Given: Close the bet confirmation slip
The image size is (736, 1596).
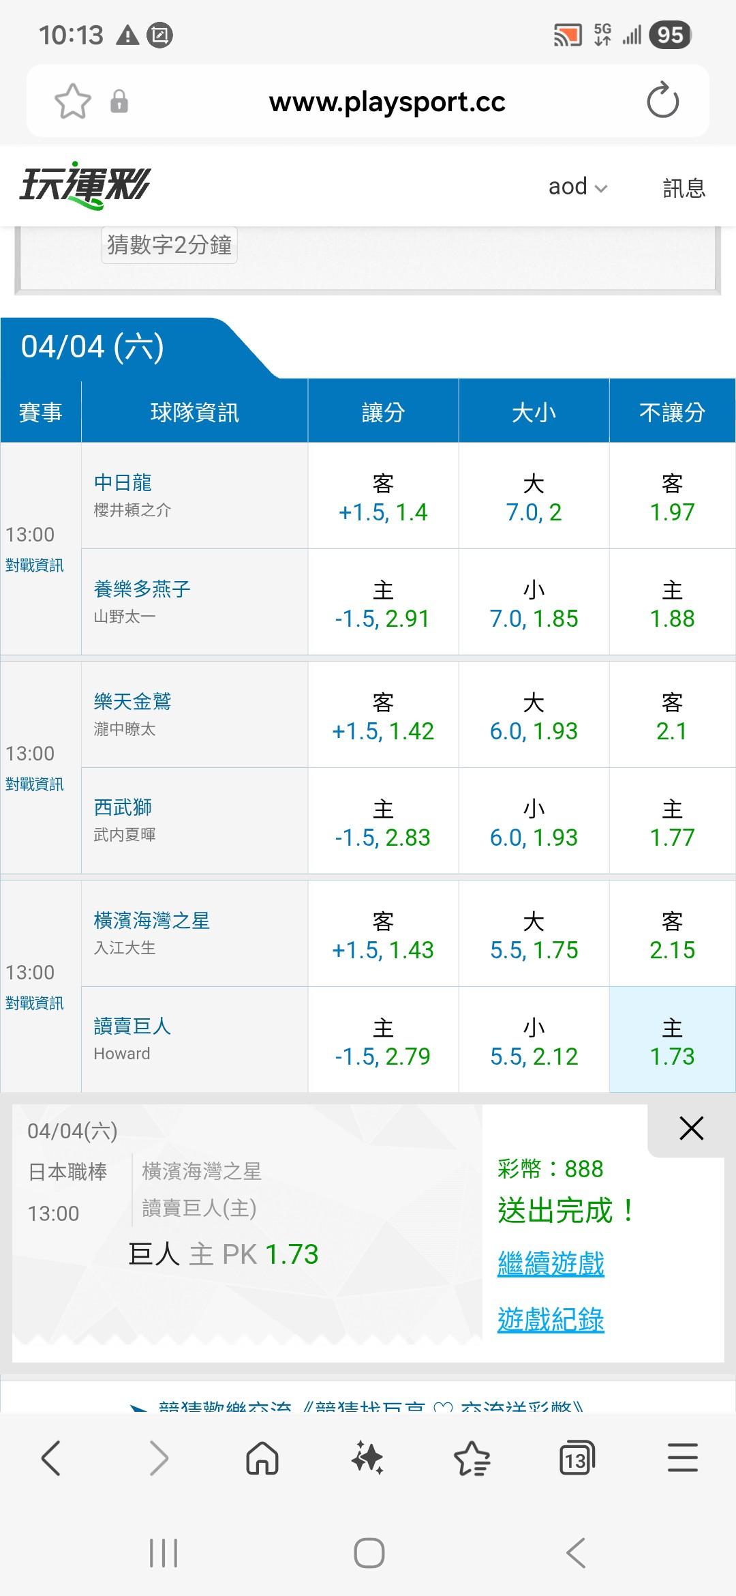Looking at the screenshot, I should coord(691,1129).
